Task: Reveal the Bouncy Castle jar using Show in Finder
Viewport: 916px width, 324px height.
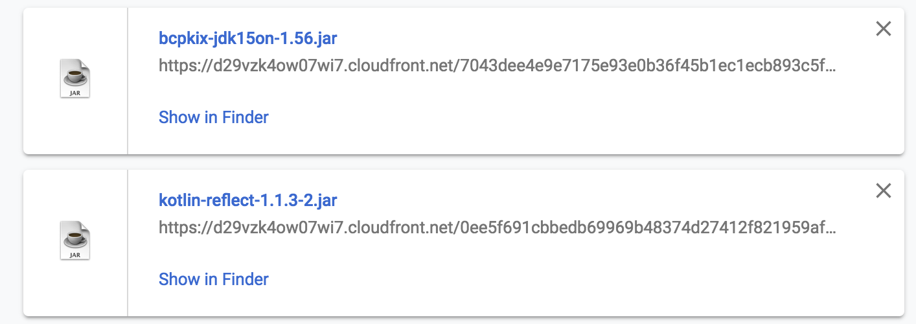Action: point(213,117)
